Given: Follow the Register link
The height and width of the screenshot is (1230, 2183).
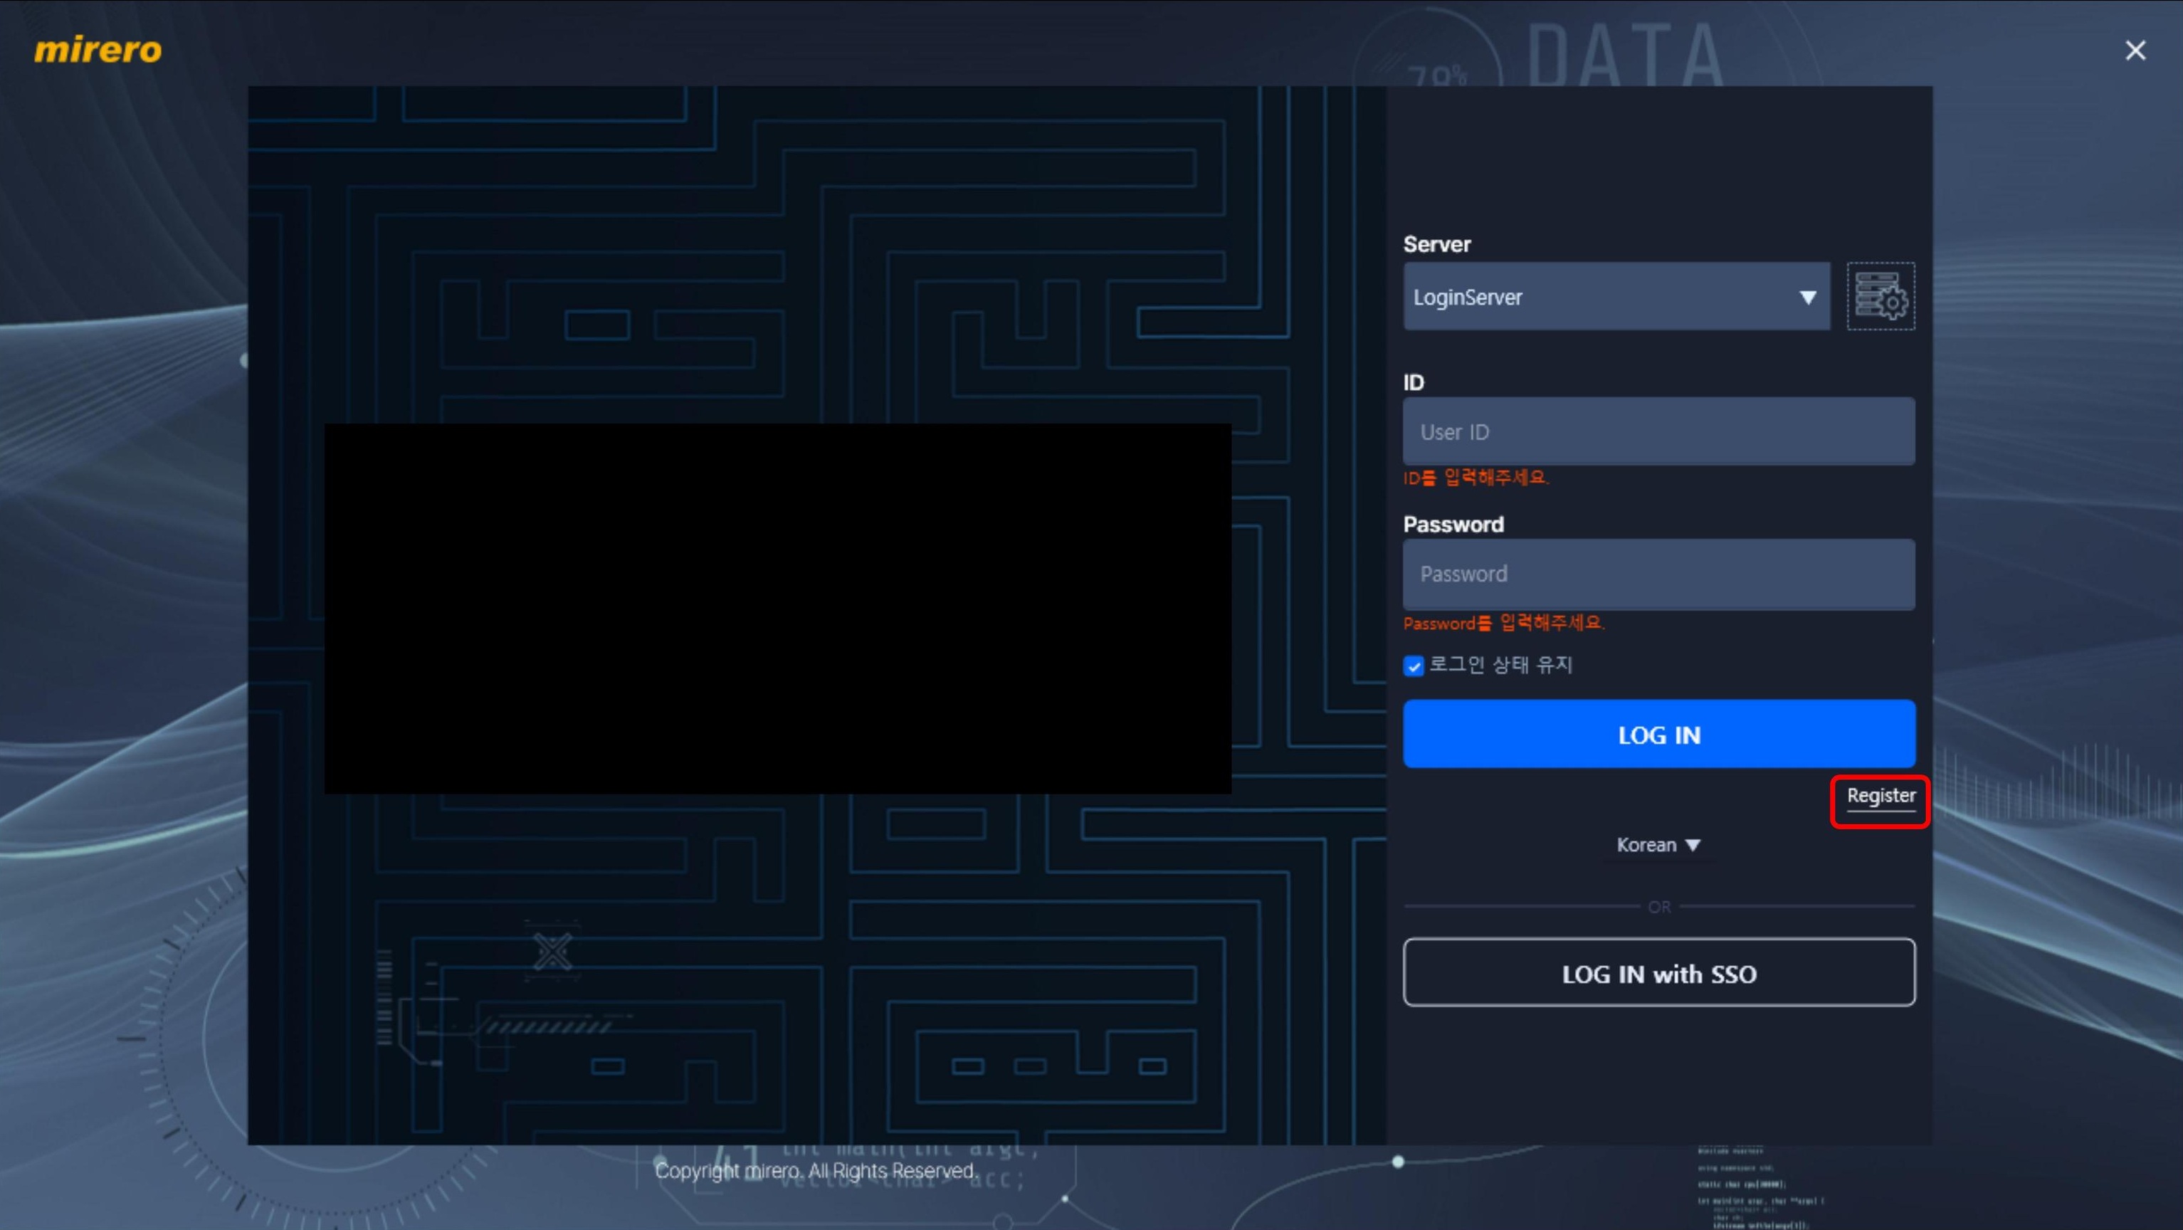Looking at the screenshot, I should 1880,796.
